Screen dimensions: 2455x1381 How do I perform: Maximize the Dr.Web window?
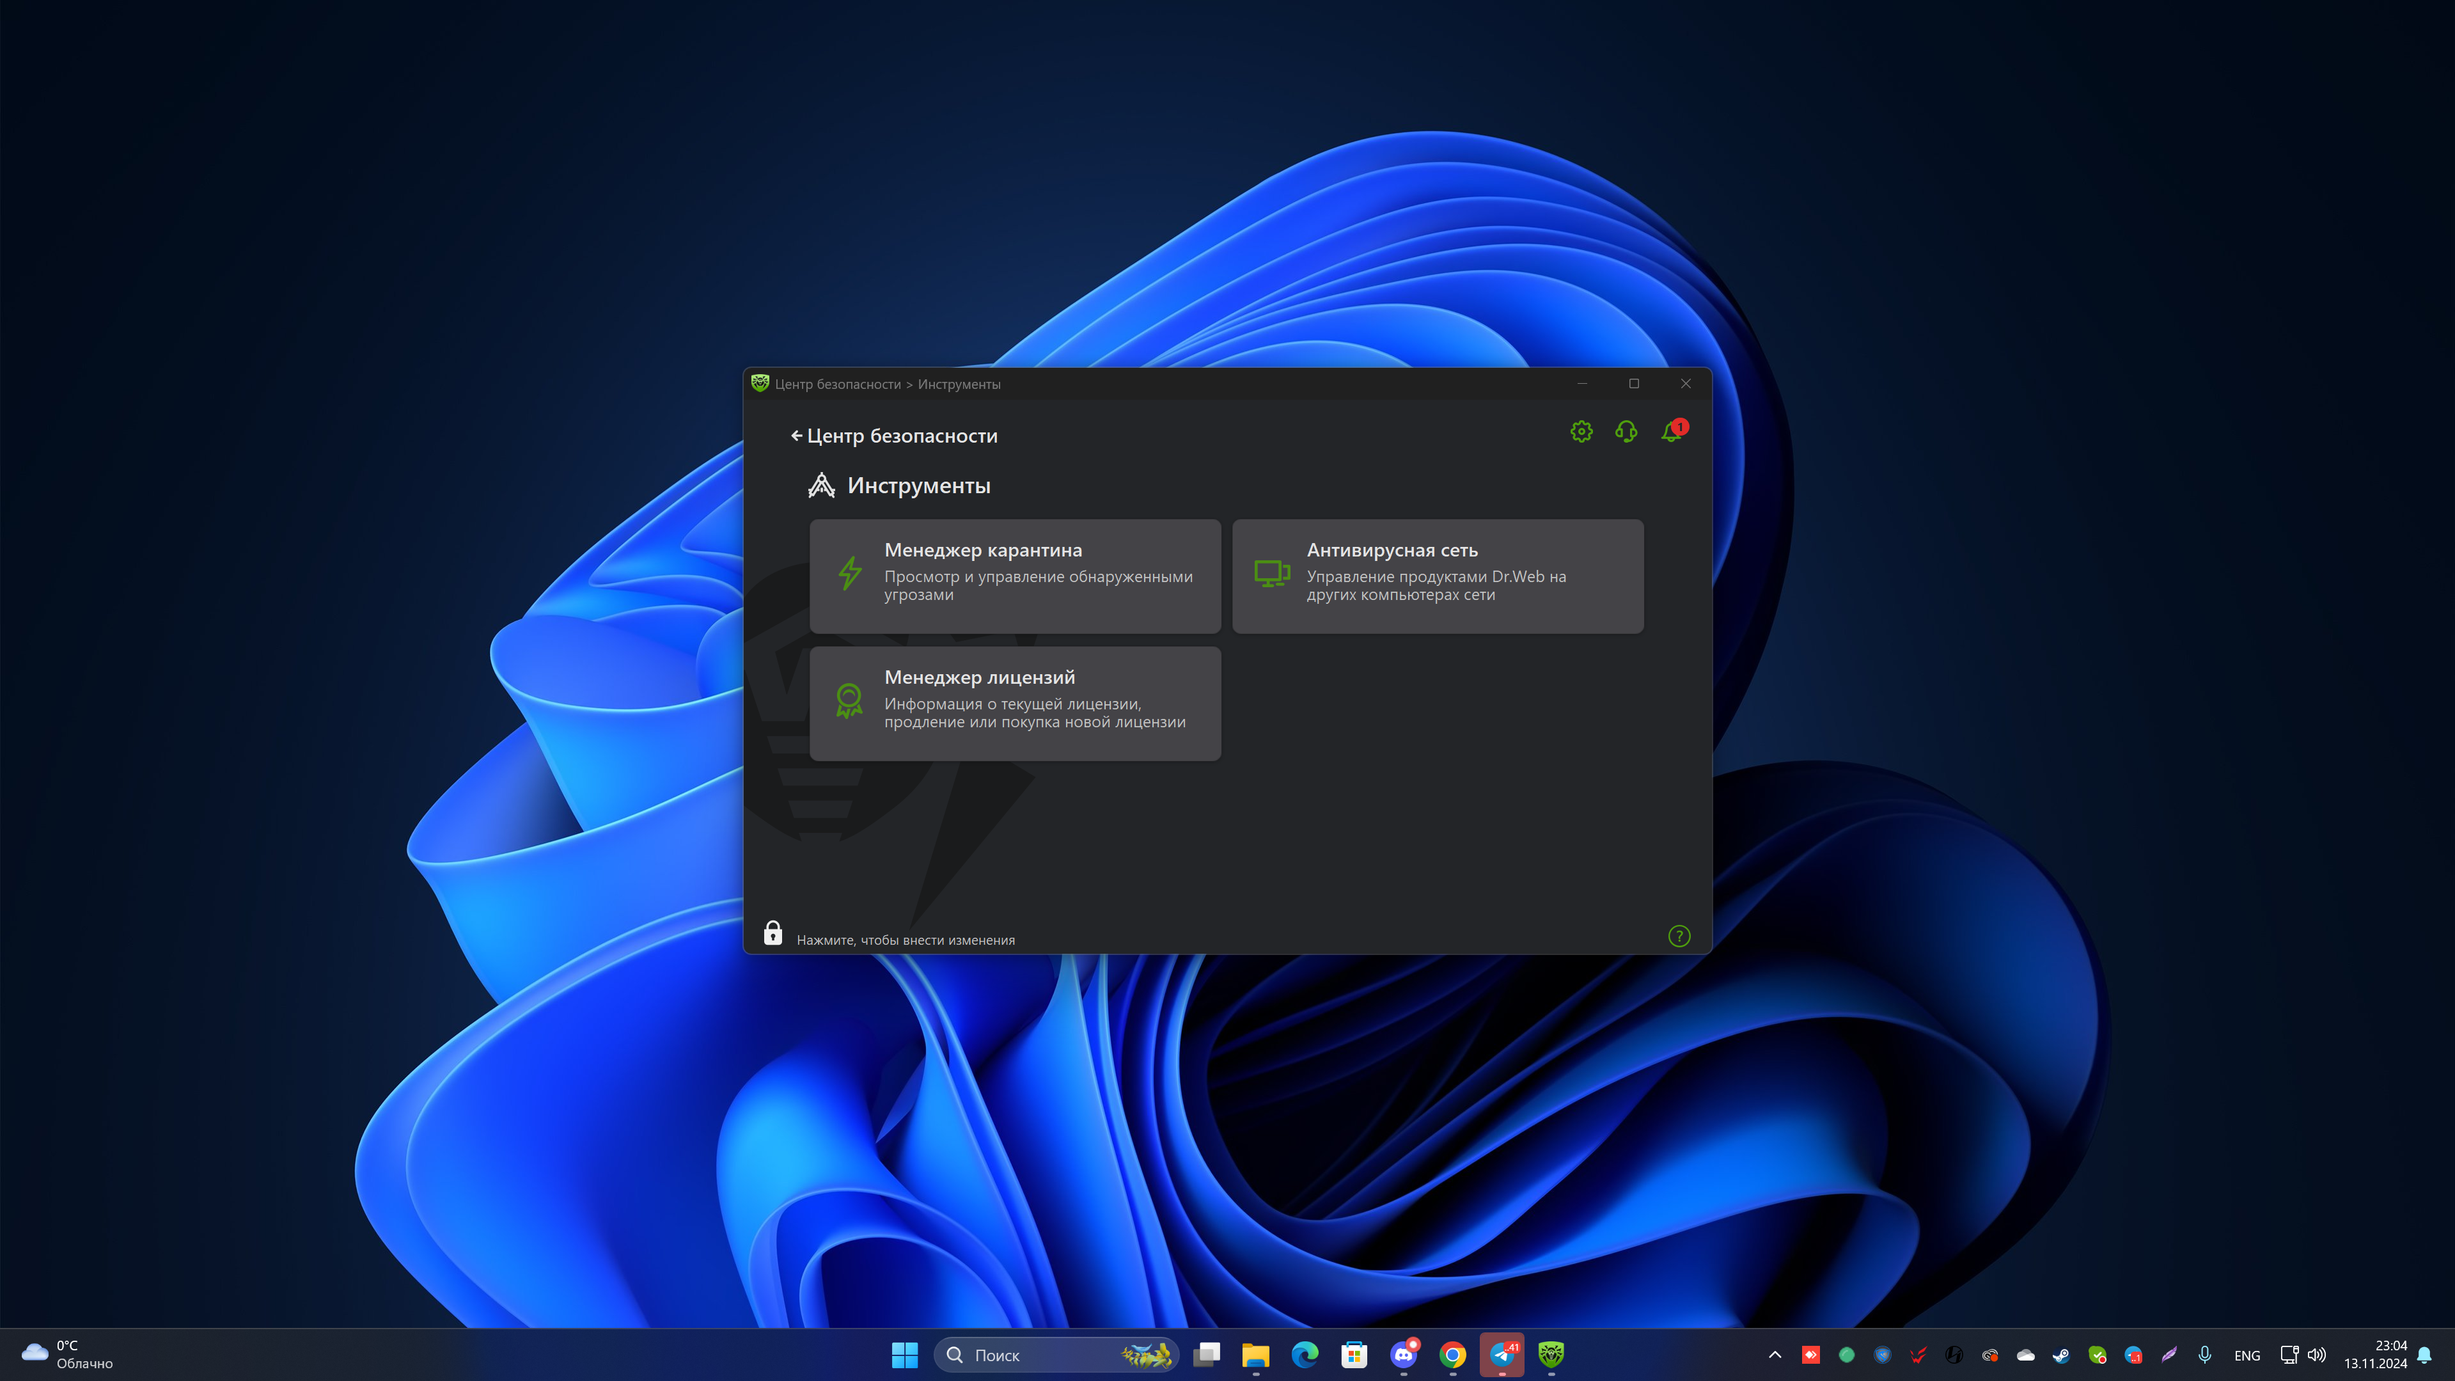[x=1633, y=383]
